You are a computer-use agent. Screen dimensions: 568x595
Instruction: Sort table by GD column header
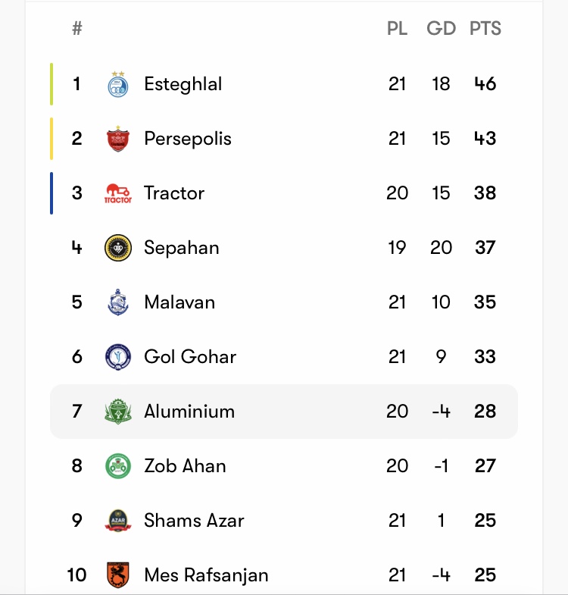pyautogui.click(x=441, y=29)
